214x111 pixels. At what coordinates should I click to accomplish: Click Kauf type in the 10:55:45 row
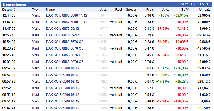[36, 35]
